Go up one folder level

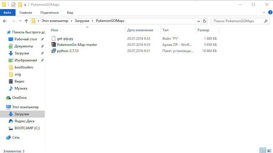[26, 21]
